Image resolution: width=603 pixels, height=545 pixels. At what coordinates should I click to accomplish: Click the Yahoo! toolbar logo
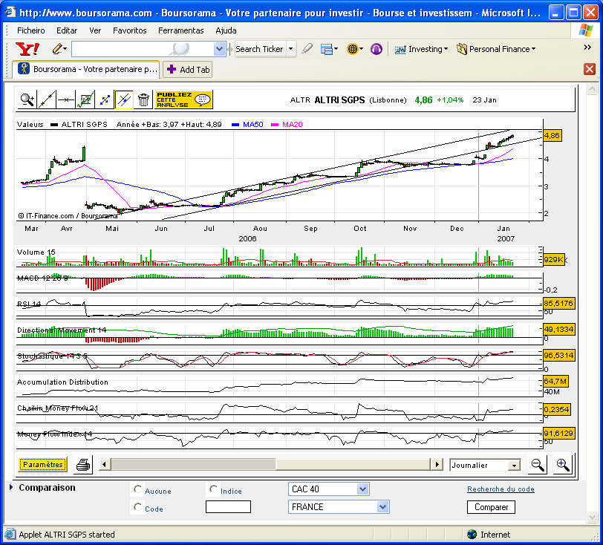(27, 49)
